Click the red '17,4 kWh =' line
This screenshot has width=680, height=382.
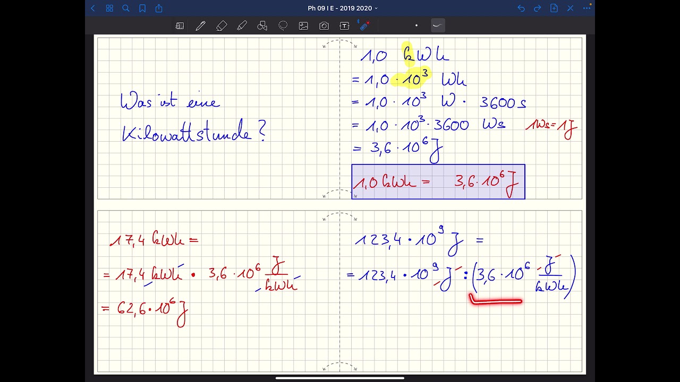(154, 240)
